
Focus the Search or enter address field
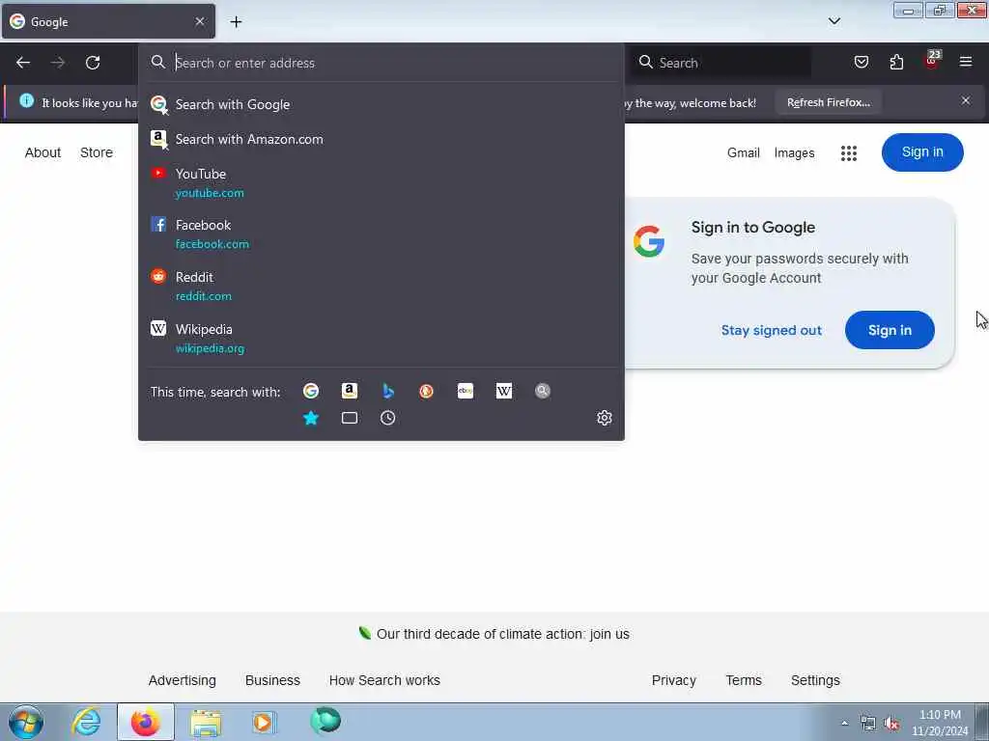381,63
